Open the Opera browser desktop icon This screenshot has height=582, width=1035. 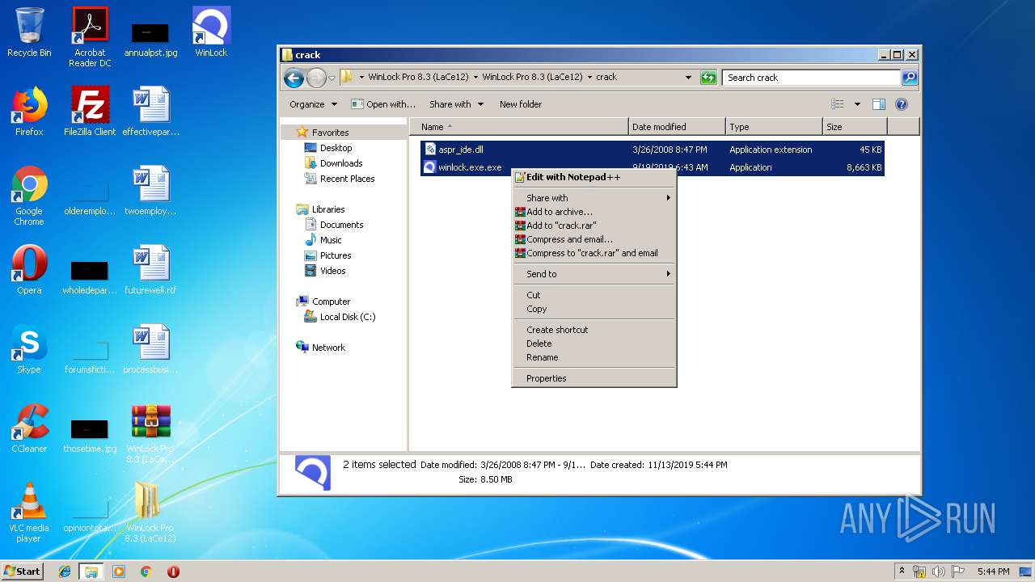point(29,270)
